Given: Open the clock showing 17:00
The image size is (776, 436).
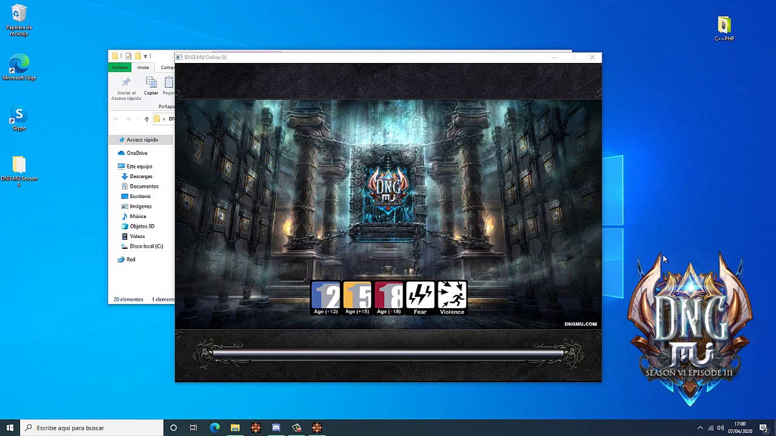Looking at the screenshot, I should 740,428.
